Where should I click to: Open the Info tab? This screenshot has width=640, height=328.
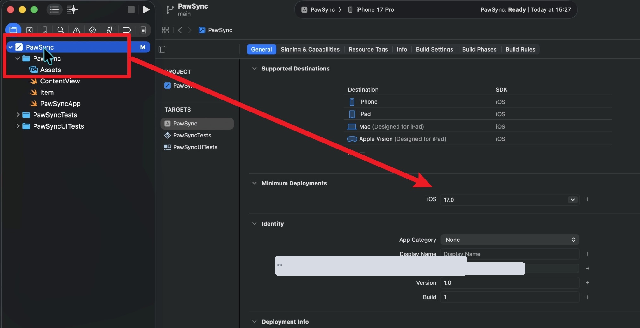point(402,49)
